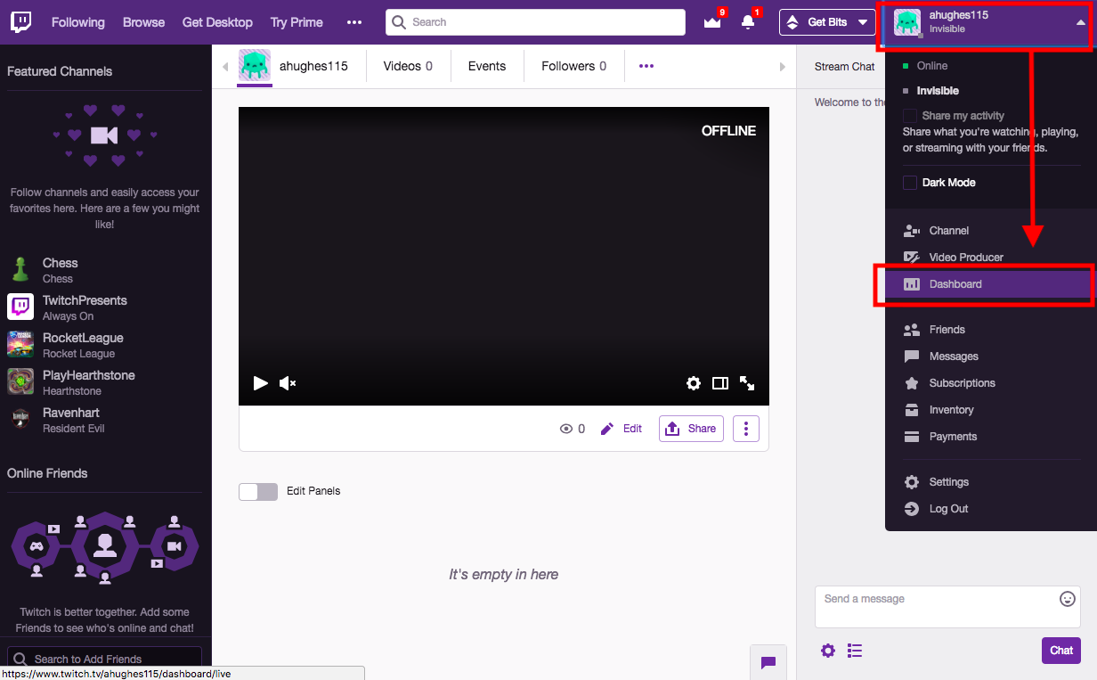Open the Followers tab
This screenshot has height=680, width=1097.
pos(574,66)
